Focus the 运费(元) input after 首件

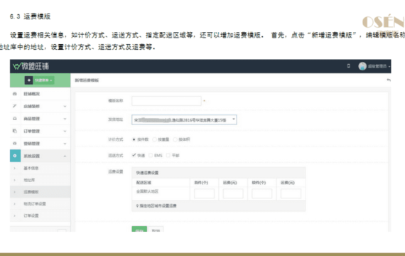click(233, 193)
